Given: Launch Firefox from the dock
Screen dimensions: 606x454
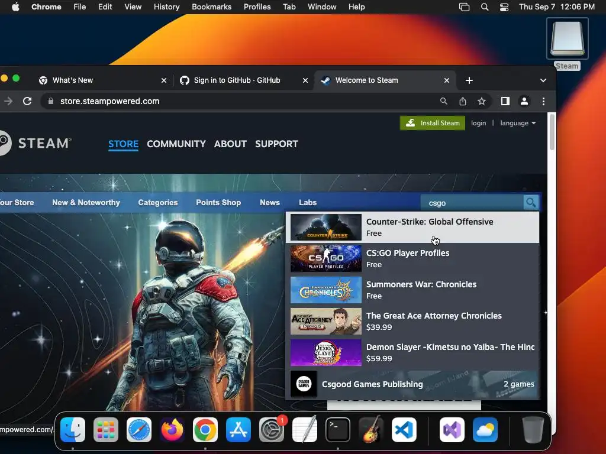Looking at the screenshot, I should tap(172, 430).
